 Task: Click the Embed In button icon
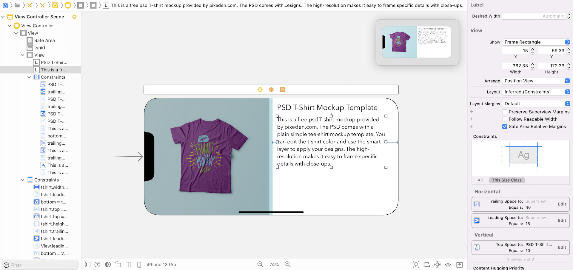coord(460,264)
